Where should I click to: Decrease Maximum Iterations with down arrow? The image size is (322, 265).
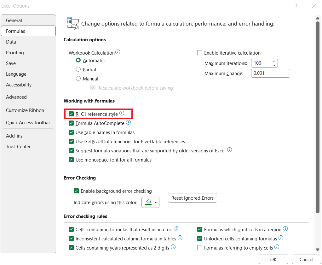click(274, 65)
